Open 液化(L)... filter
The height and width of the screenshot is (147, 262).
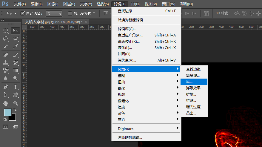(146, 48)
